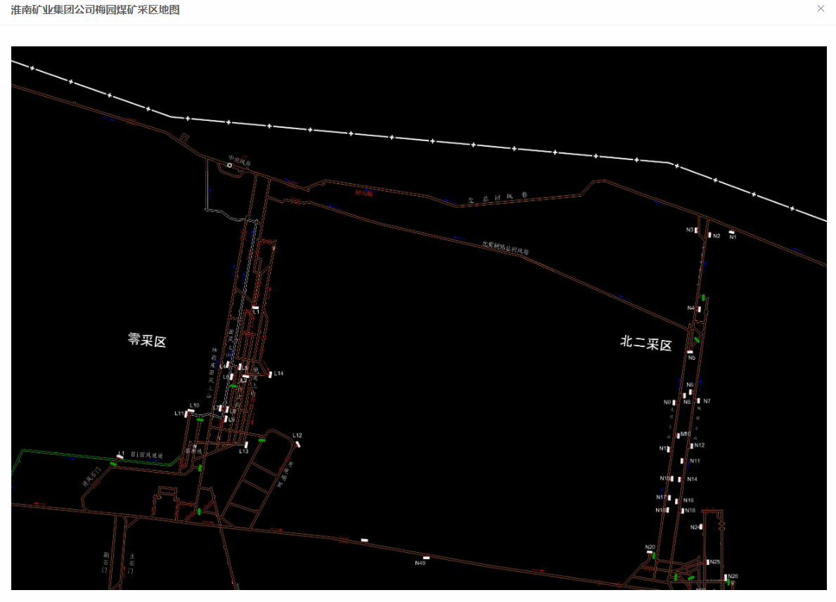Select the N4 marker in 北二采区
The image size is (836, 602).
pos(699,309)
